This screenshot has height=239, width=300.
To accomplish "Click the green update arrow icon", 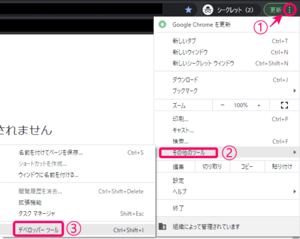I will point(163,25).
